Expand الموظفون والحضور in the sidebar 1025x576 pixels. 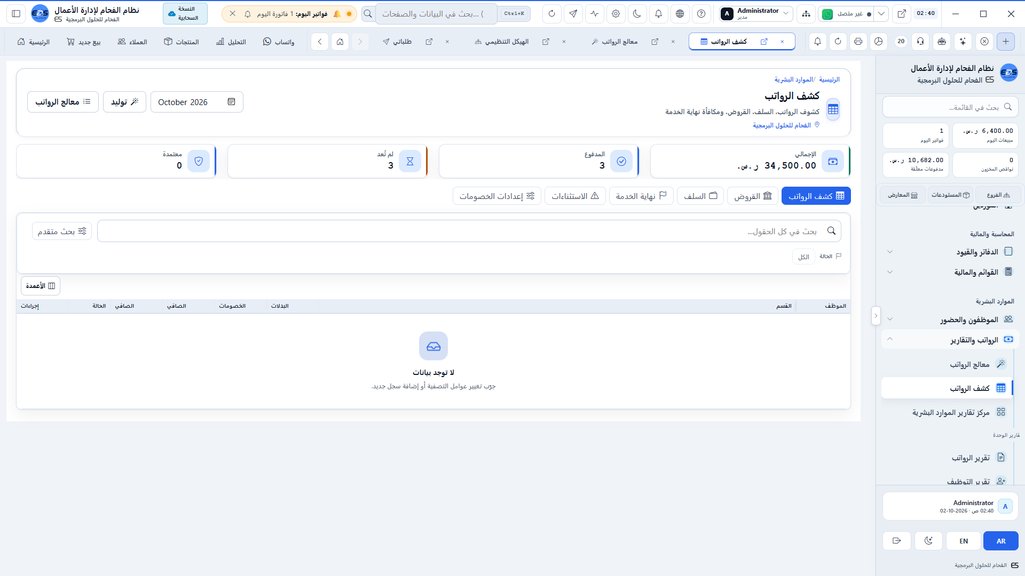pos(950,319)
